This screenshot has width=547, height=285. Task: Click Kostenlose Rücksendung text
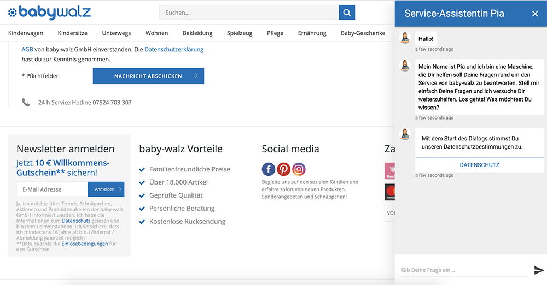point(187,222)
